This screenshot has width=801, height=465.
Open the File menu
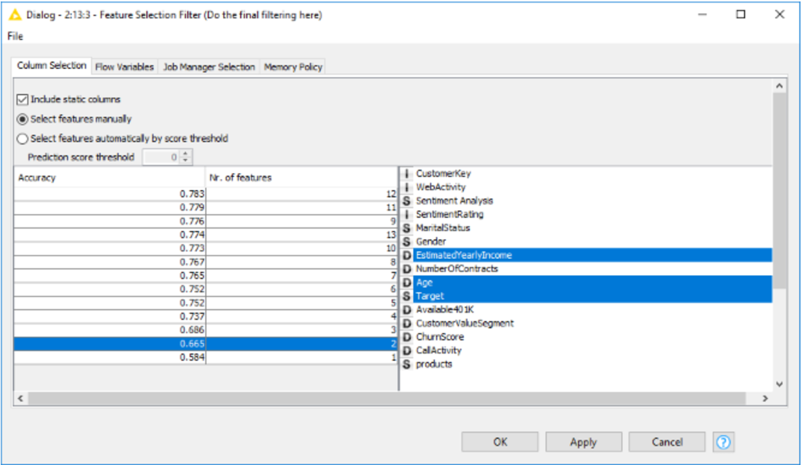point(15,36)
